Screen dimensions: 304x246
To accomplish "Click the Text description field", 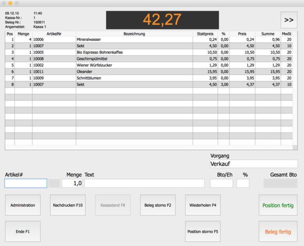I will click(144, 183).
